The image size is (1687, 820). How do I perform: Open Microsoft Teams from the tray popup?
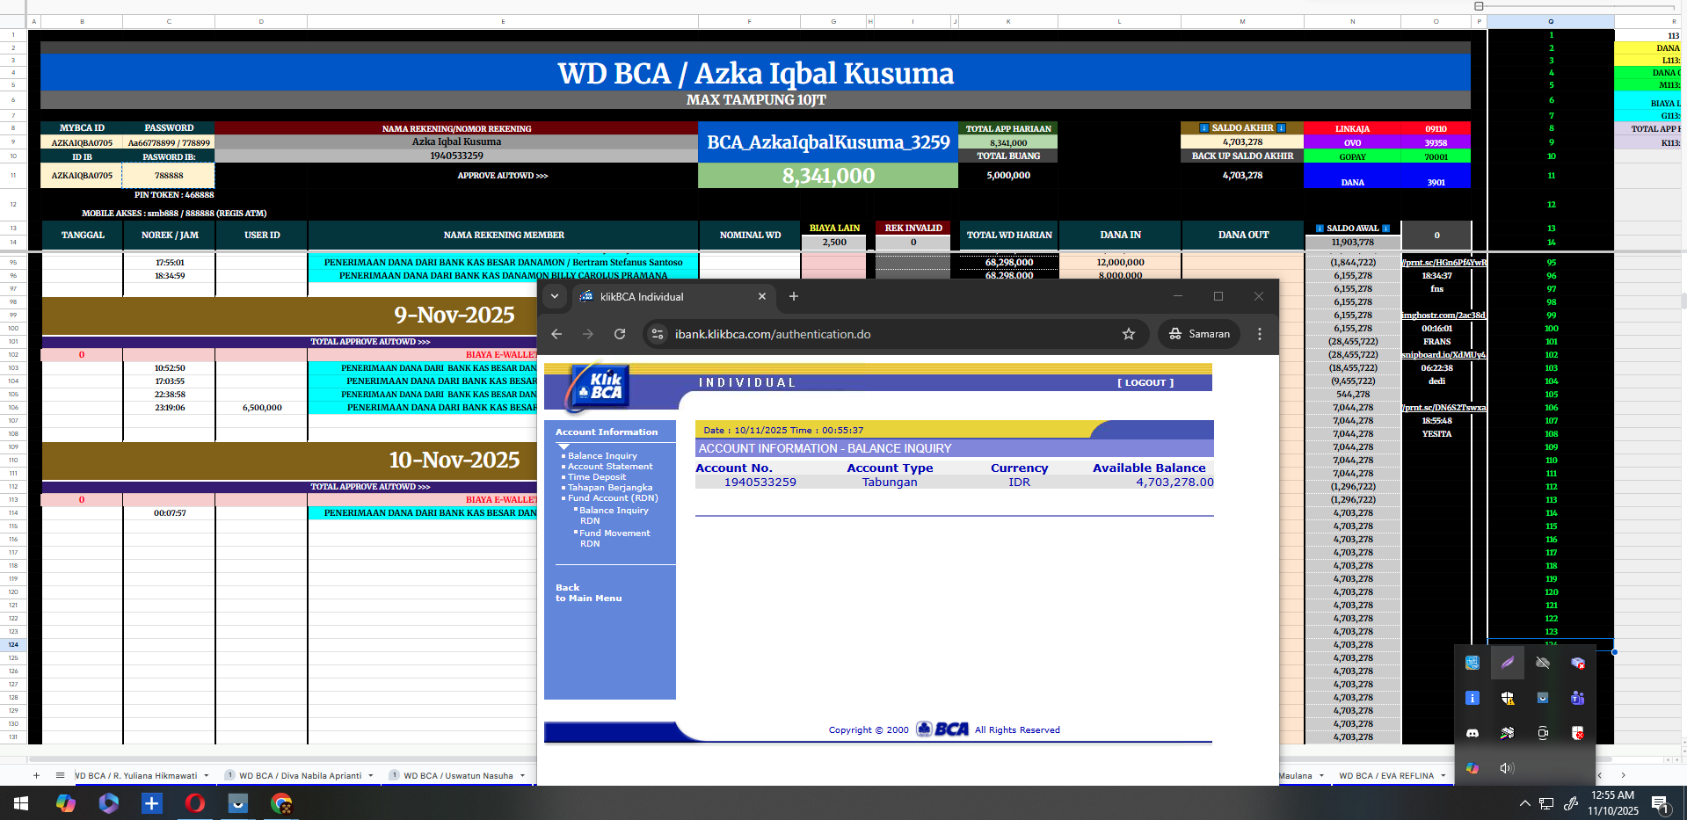tap(1578, 698)
